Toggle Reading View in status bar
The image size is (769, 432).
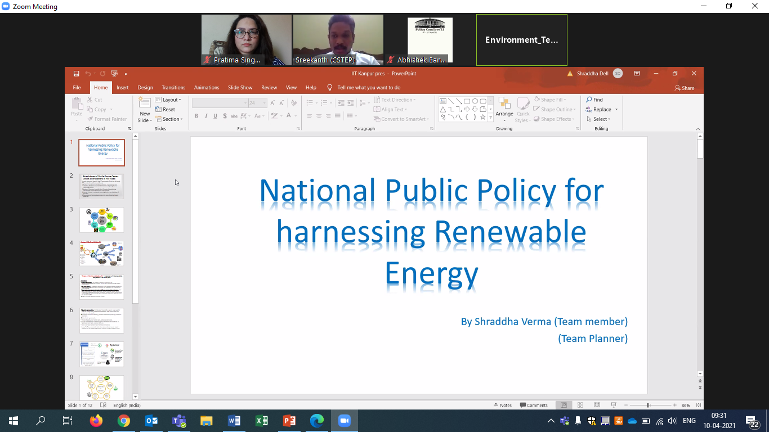[597, 405]
